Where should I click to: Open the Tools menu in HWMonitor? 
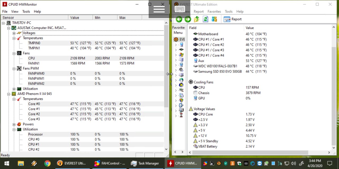point(26,11)
